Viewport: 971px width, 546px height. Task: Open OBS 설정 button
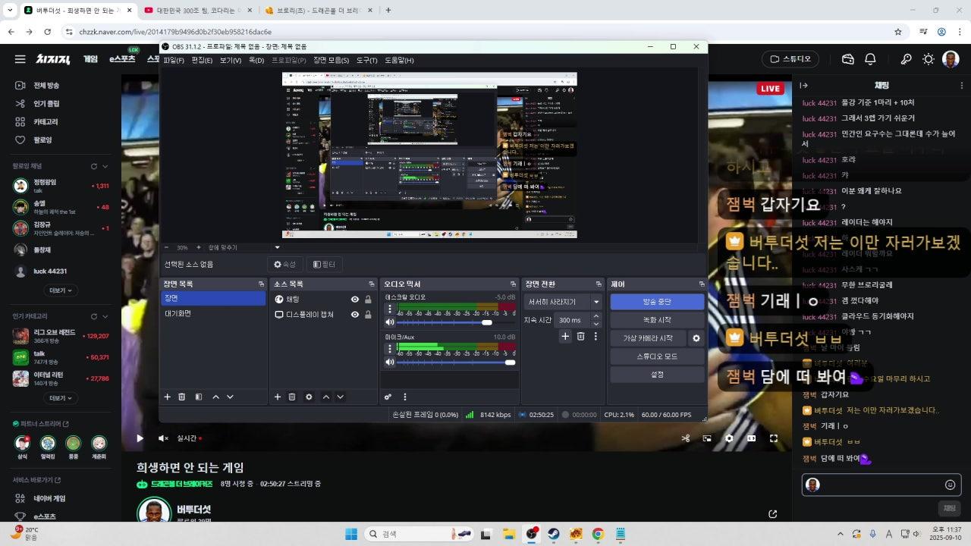coord(657,375)
